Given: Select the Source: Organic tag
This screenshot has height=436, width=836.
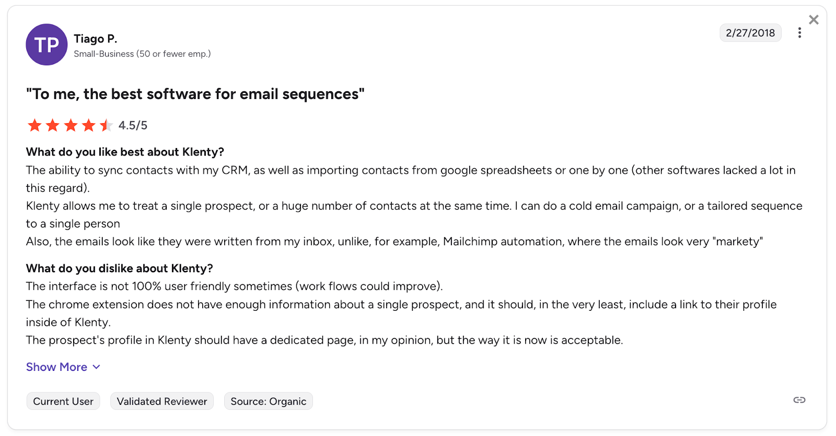Looking at the screenshot, I should 269,401.
